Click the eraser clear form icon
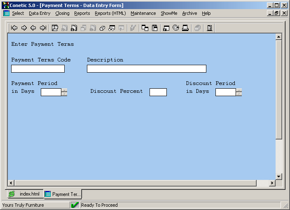This screenshot has width=290, height=210. (103, 28)
